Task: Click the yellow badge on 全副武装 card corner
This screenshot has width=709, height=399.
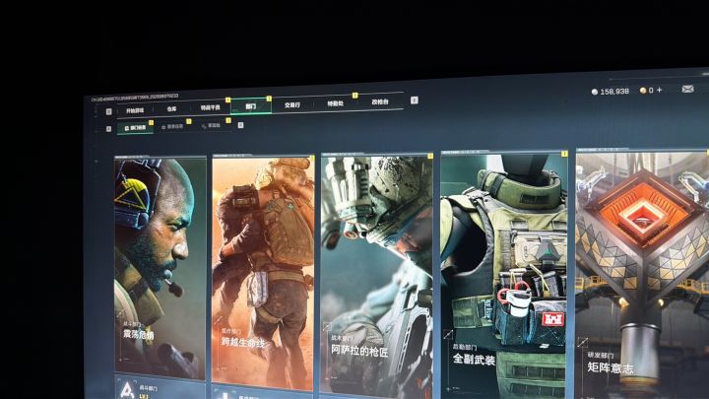Action: (564, 154)
